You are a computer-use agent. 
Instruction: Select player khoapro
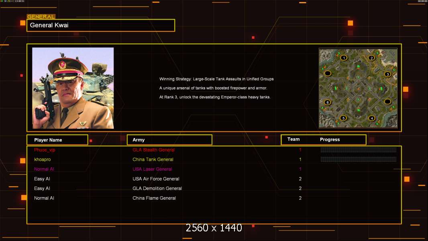(42, 159)
